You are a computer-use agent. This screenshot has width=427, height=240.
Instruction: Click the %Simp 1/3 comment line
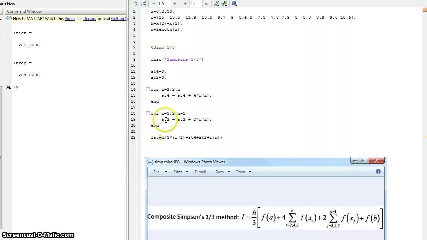click(x=163, y=47)
